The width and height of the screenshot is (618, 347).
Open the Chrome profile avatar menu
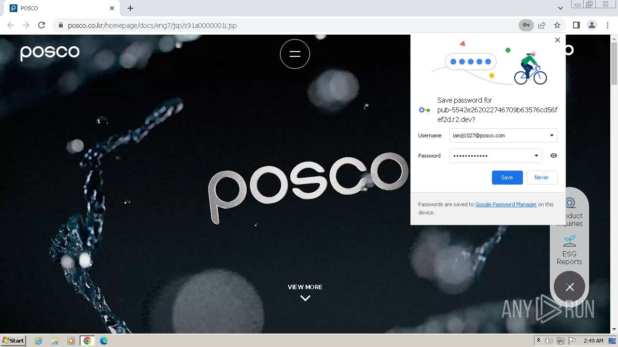click(591, 25)
